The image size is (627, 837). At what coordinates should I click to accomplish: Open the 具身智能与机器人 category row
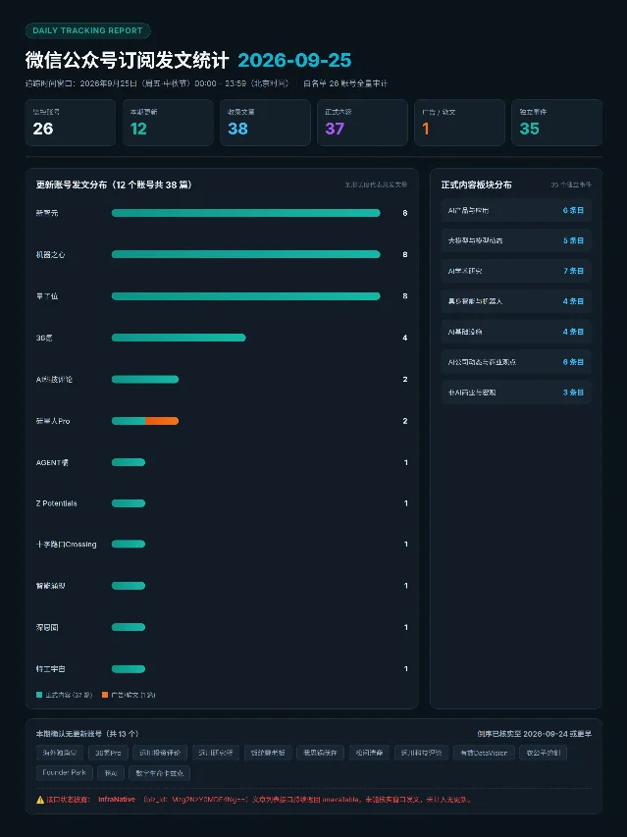point(516,301)
